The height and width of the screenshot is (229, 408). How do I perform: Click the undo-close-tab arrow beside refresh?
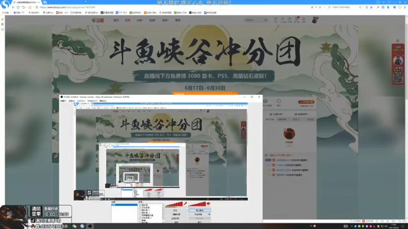pos(24,7)
